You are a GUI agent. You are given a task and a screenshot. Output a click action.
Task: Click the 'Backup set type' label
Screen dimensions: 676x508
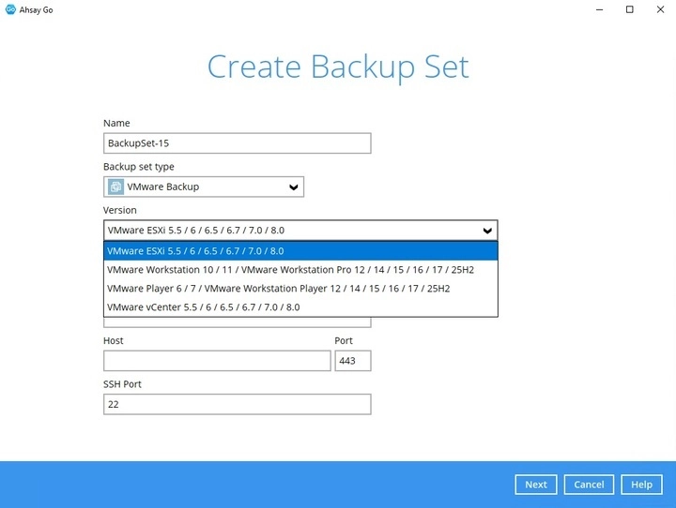click(139, 167)
